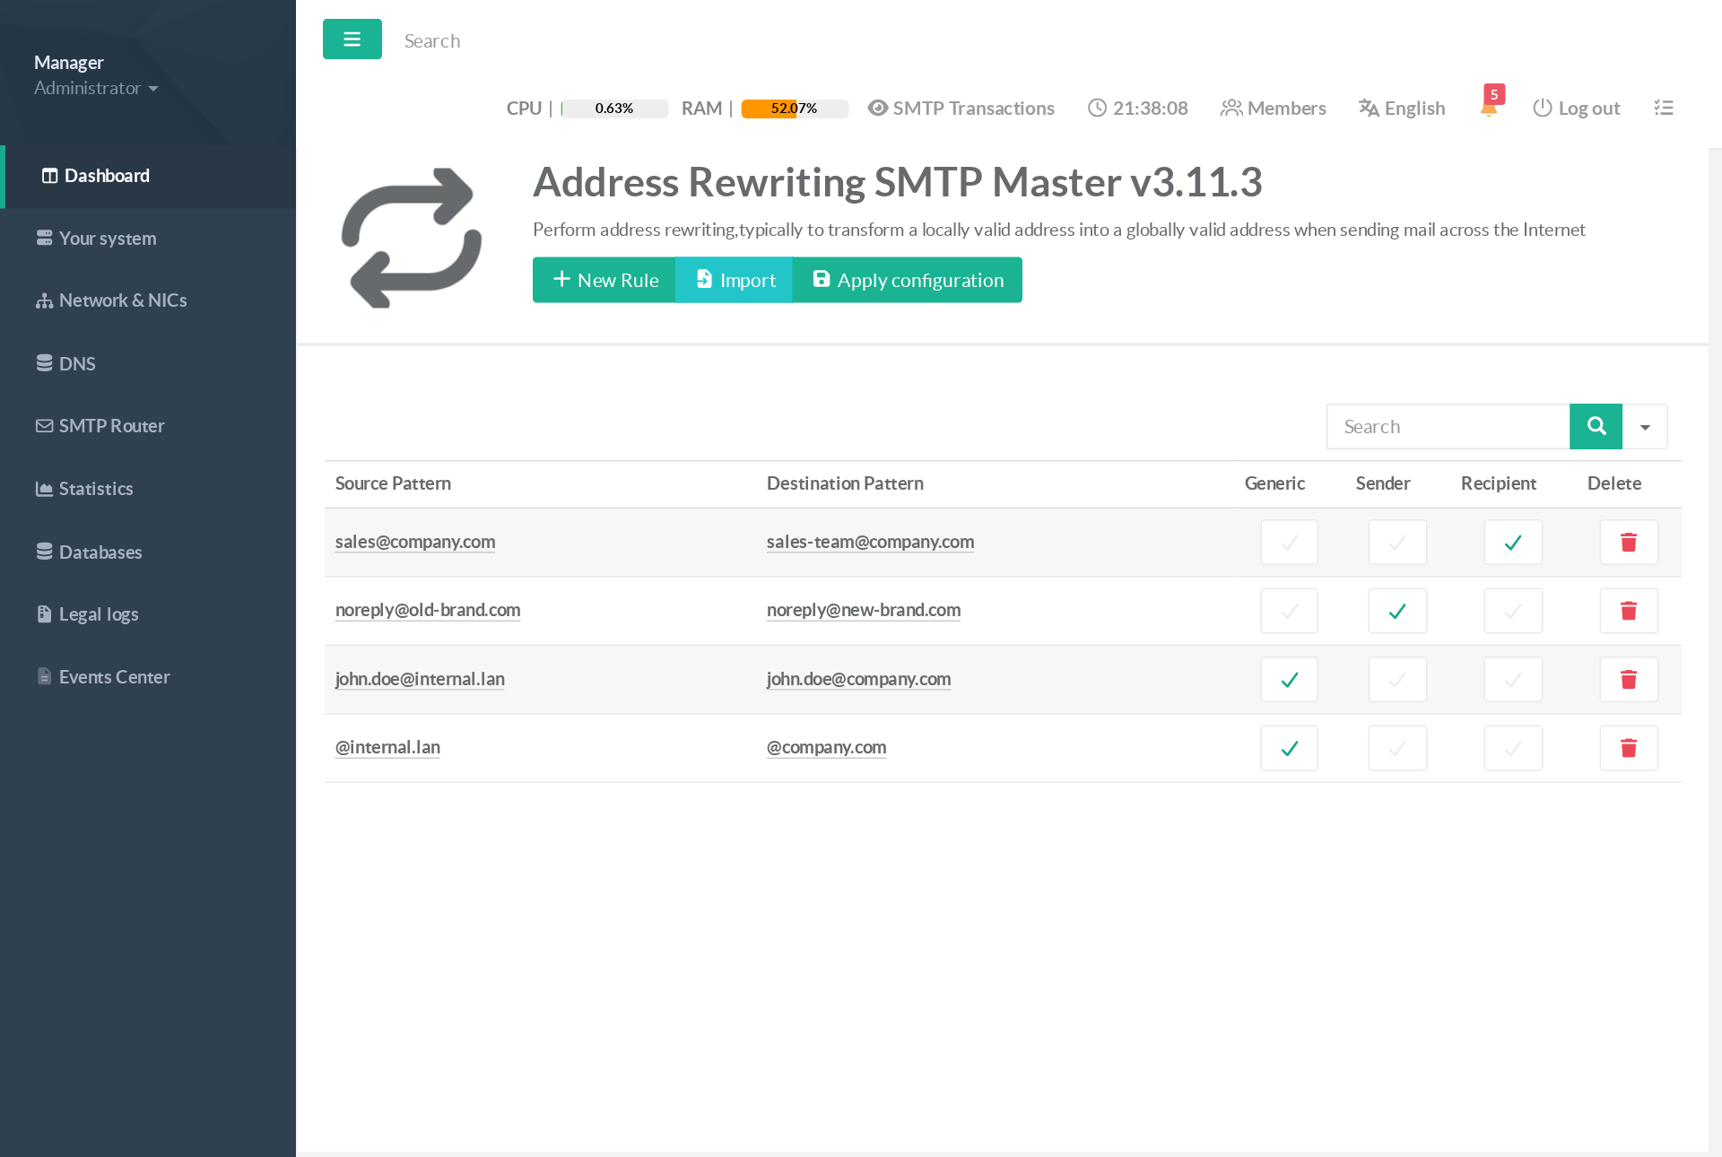Click the Members people icon
This screenshot has height=1157, width=1722.
tap(1231, 108)
